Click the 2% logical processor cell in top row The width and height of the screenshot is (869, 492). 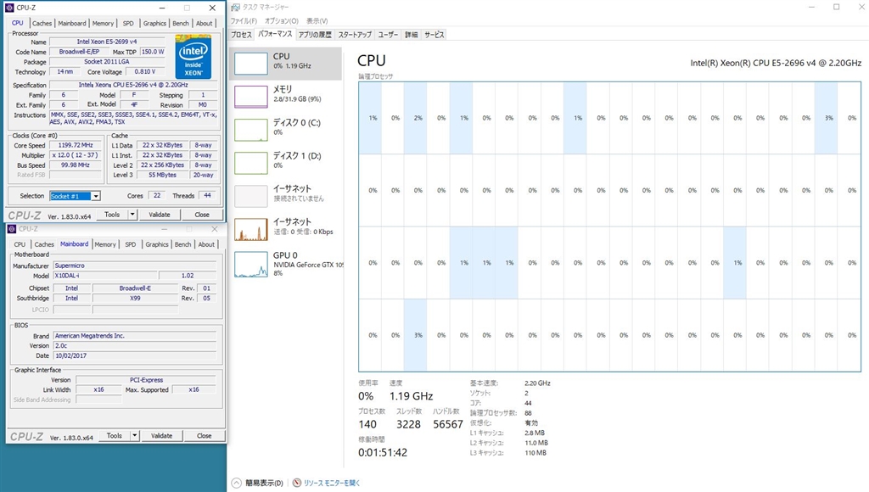coord(418,118)
